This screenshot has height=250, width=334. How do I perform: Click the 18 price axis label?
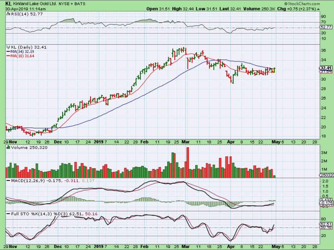tap(323, 136)
